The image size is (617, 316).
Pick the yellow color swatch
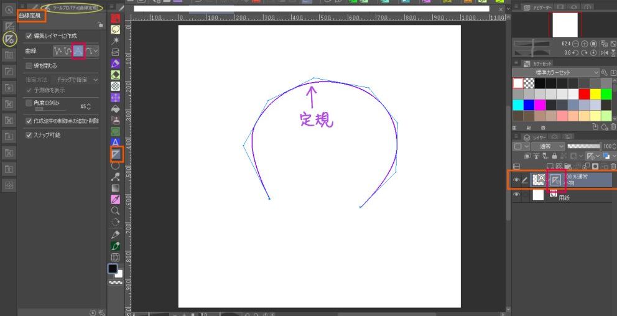[x=595, y=94]
